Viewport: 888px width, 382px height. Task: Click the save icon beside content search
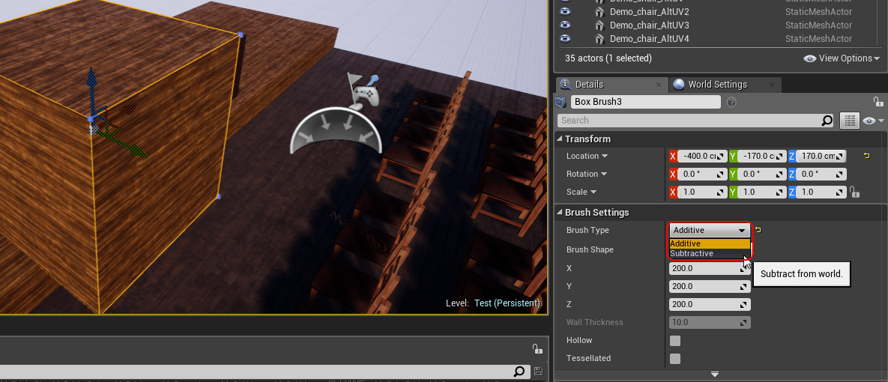(x=538, y=372)
